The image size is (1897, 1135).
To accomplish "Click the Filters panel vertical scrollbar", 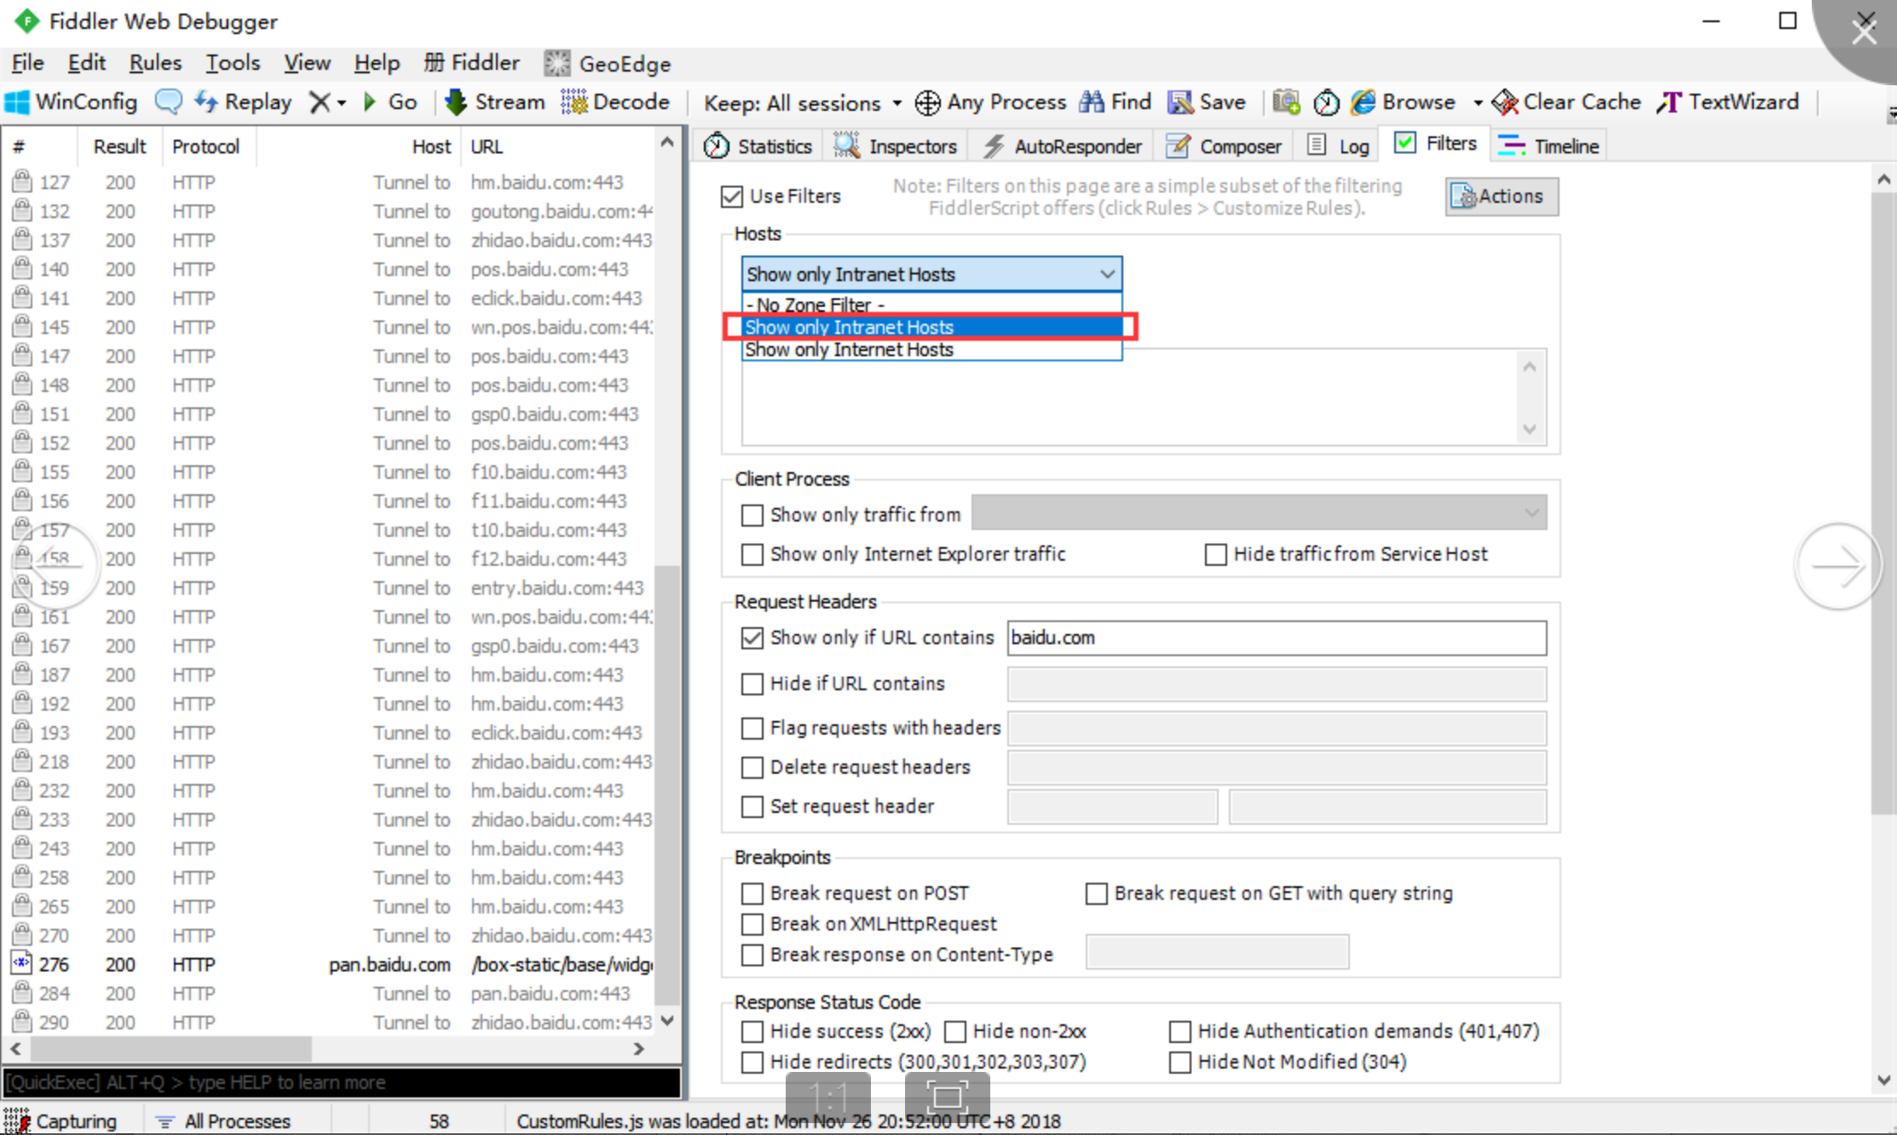I will click(1884, 503).
